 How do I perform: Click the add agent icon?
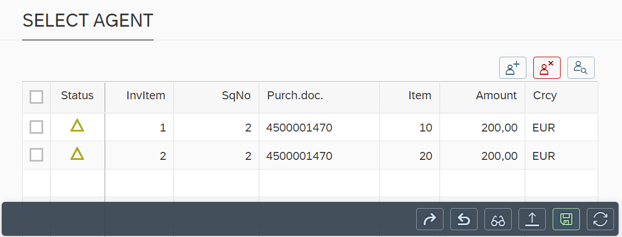coord(513,68)
